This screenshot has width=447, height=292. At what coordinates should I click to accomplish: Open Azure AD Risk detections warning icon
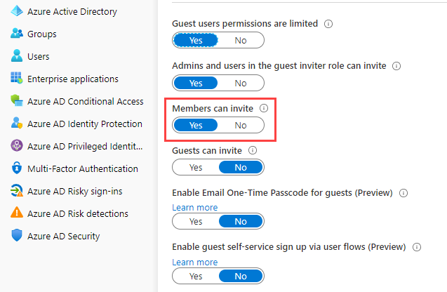17,214
